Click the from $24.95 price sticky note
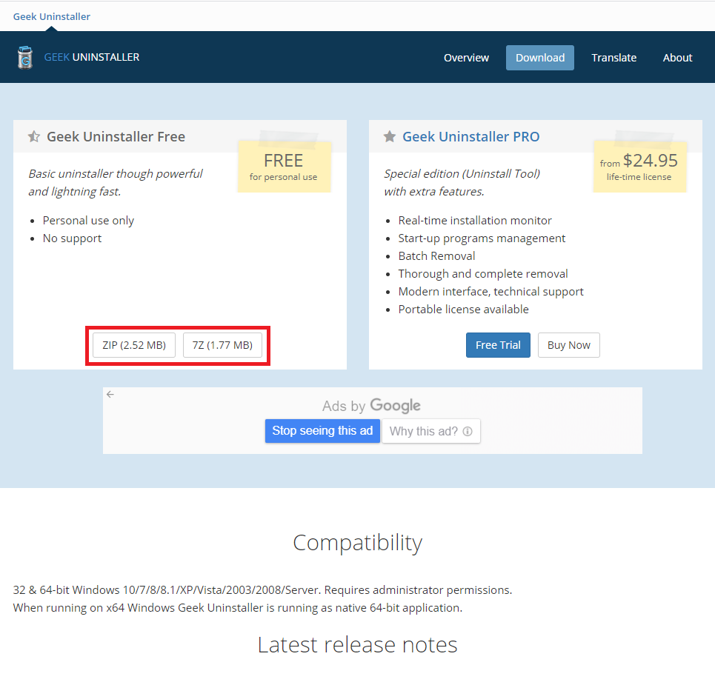Screen dimensions: 715x685 (x=639, y=167)
